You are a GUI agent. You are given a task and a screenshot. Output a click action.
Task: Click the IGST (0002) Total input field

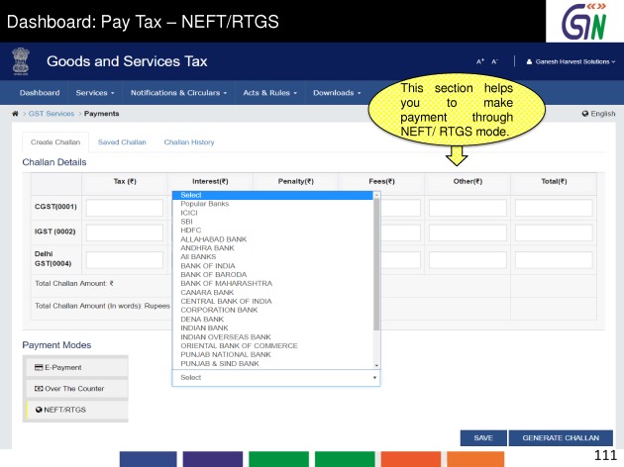[554, 233]
